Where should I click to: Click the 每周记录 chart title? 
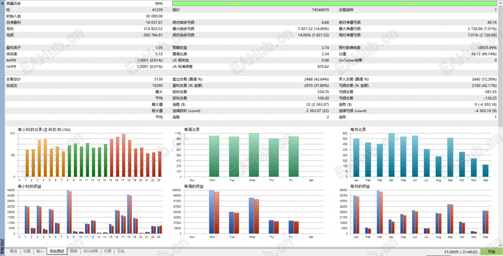click(192, 130)
